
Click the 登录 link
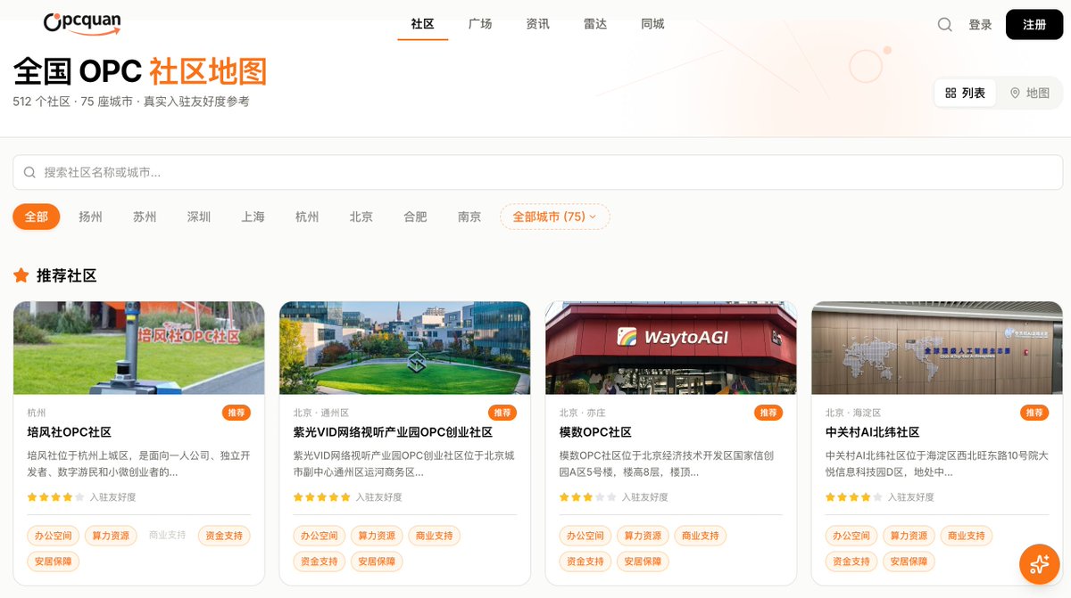coord(980,25)
